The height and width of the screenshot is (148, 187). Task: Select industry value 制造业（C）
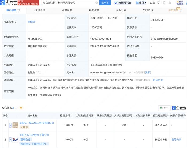(x=34, y=72)
